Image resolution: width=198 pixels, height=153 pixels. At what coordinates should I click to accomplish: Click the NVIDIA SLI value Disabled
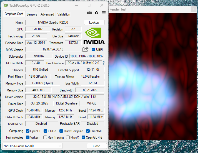tap(42, 124)
